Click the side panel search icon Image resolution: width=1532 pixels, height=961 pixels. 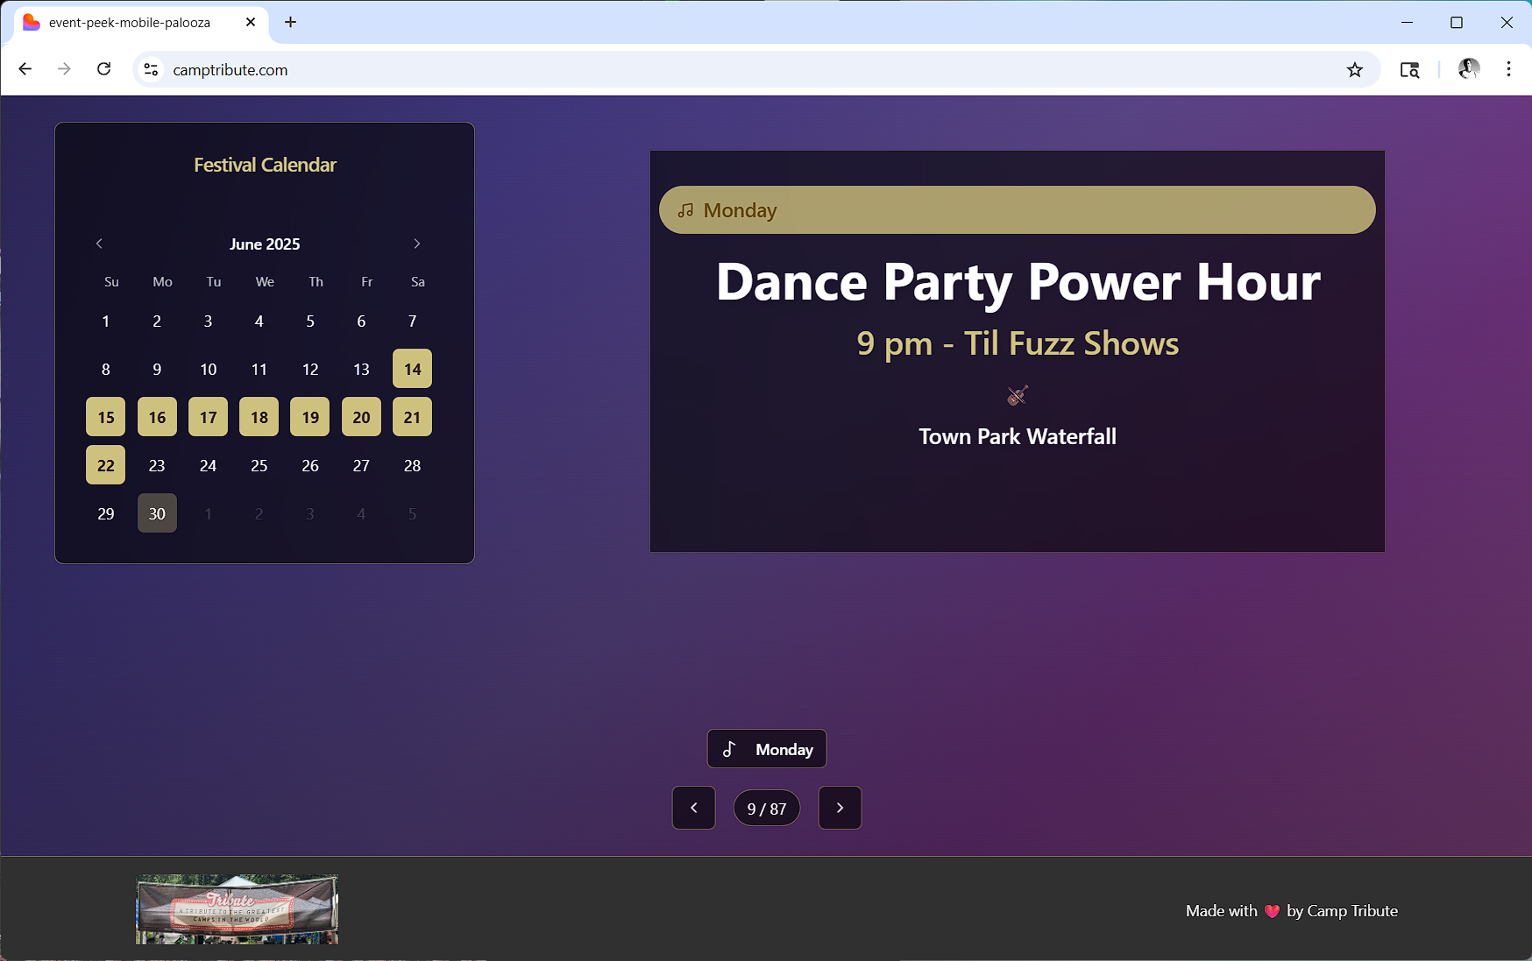tap(1409, 70)
